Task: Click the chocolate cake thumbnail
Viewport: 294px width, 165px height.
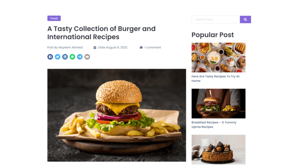Action: [219, 150]
